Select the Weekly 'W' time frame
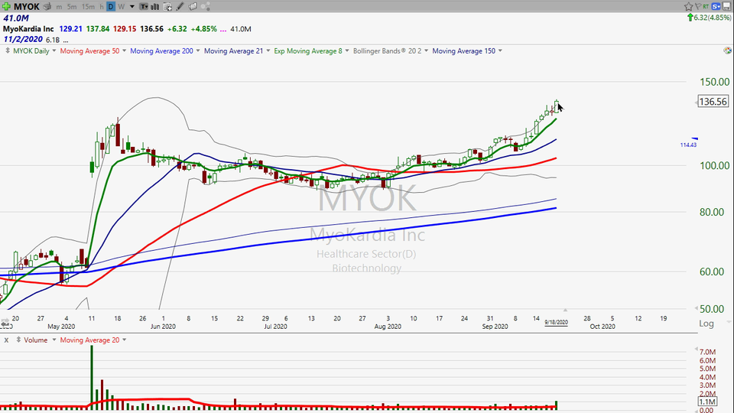The image size is (734, 413). point(122,7)
